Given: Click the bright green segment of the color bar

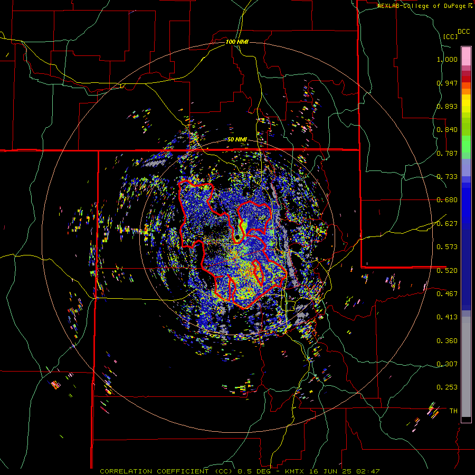Looking at the screenshot, I should pyautogui.click(x=466, y=144).
